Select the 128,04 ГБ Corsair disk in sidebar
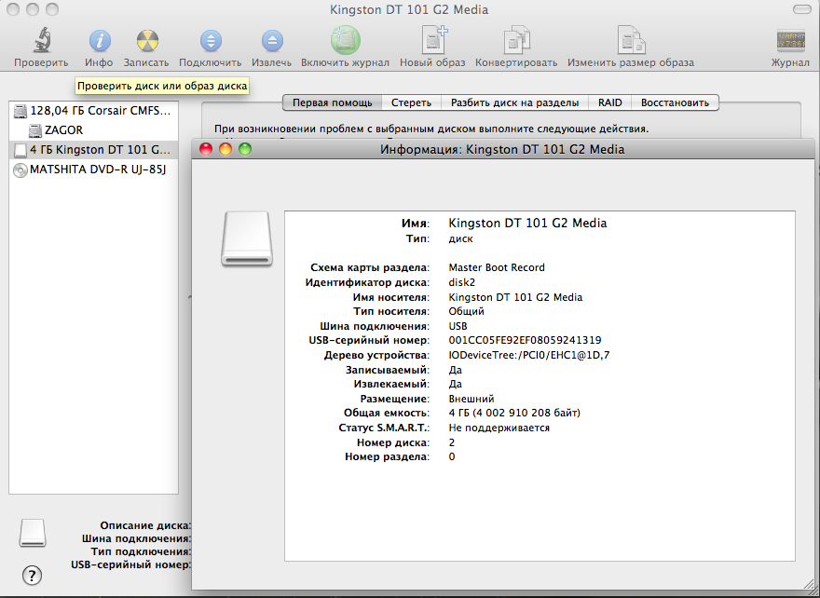The image size is (820, 598). coord(93,111)
